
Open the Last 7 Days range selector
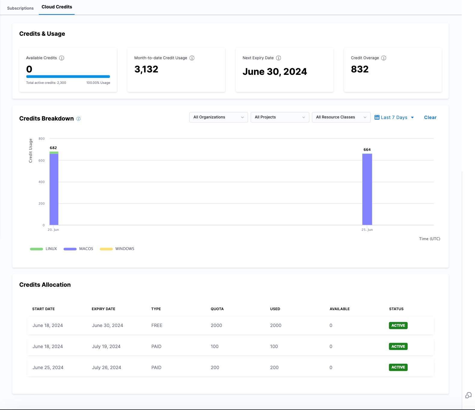pyautogui.click(x=394, y=118)
